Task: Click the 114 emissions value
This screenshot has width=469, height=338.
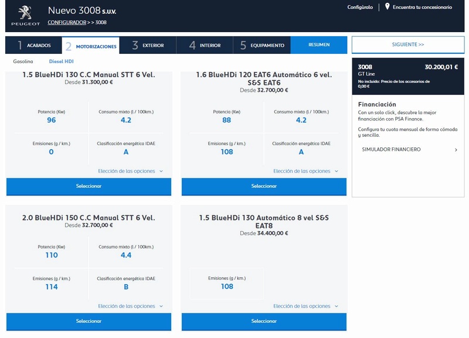Action: 52,287
